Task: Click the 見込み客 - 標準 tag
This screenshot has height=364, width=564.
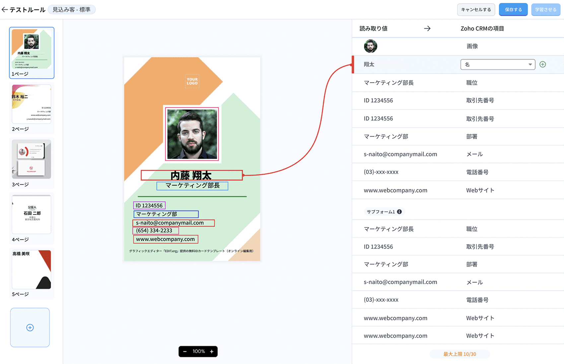Action: tap(72, 10)
